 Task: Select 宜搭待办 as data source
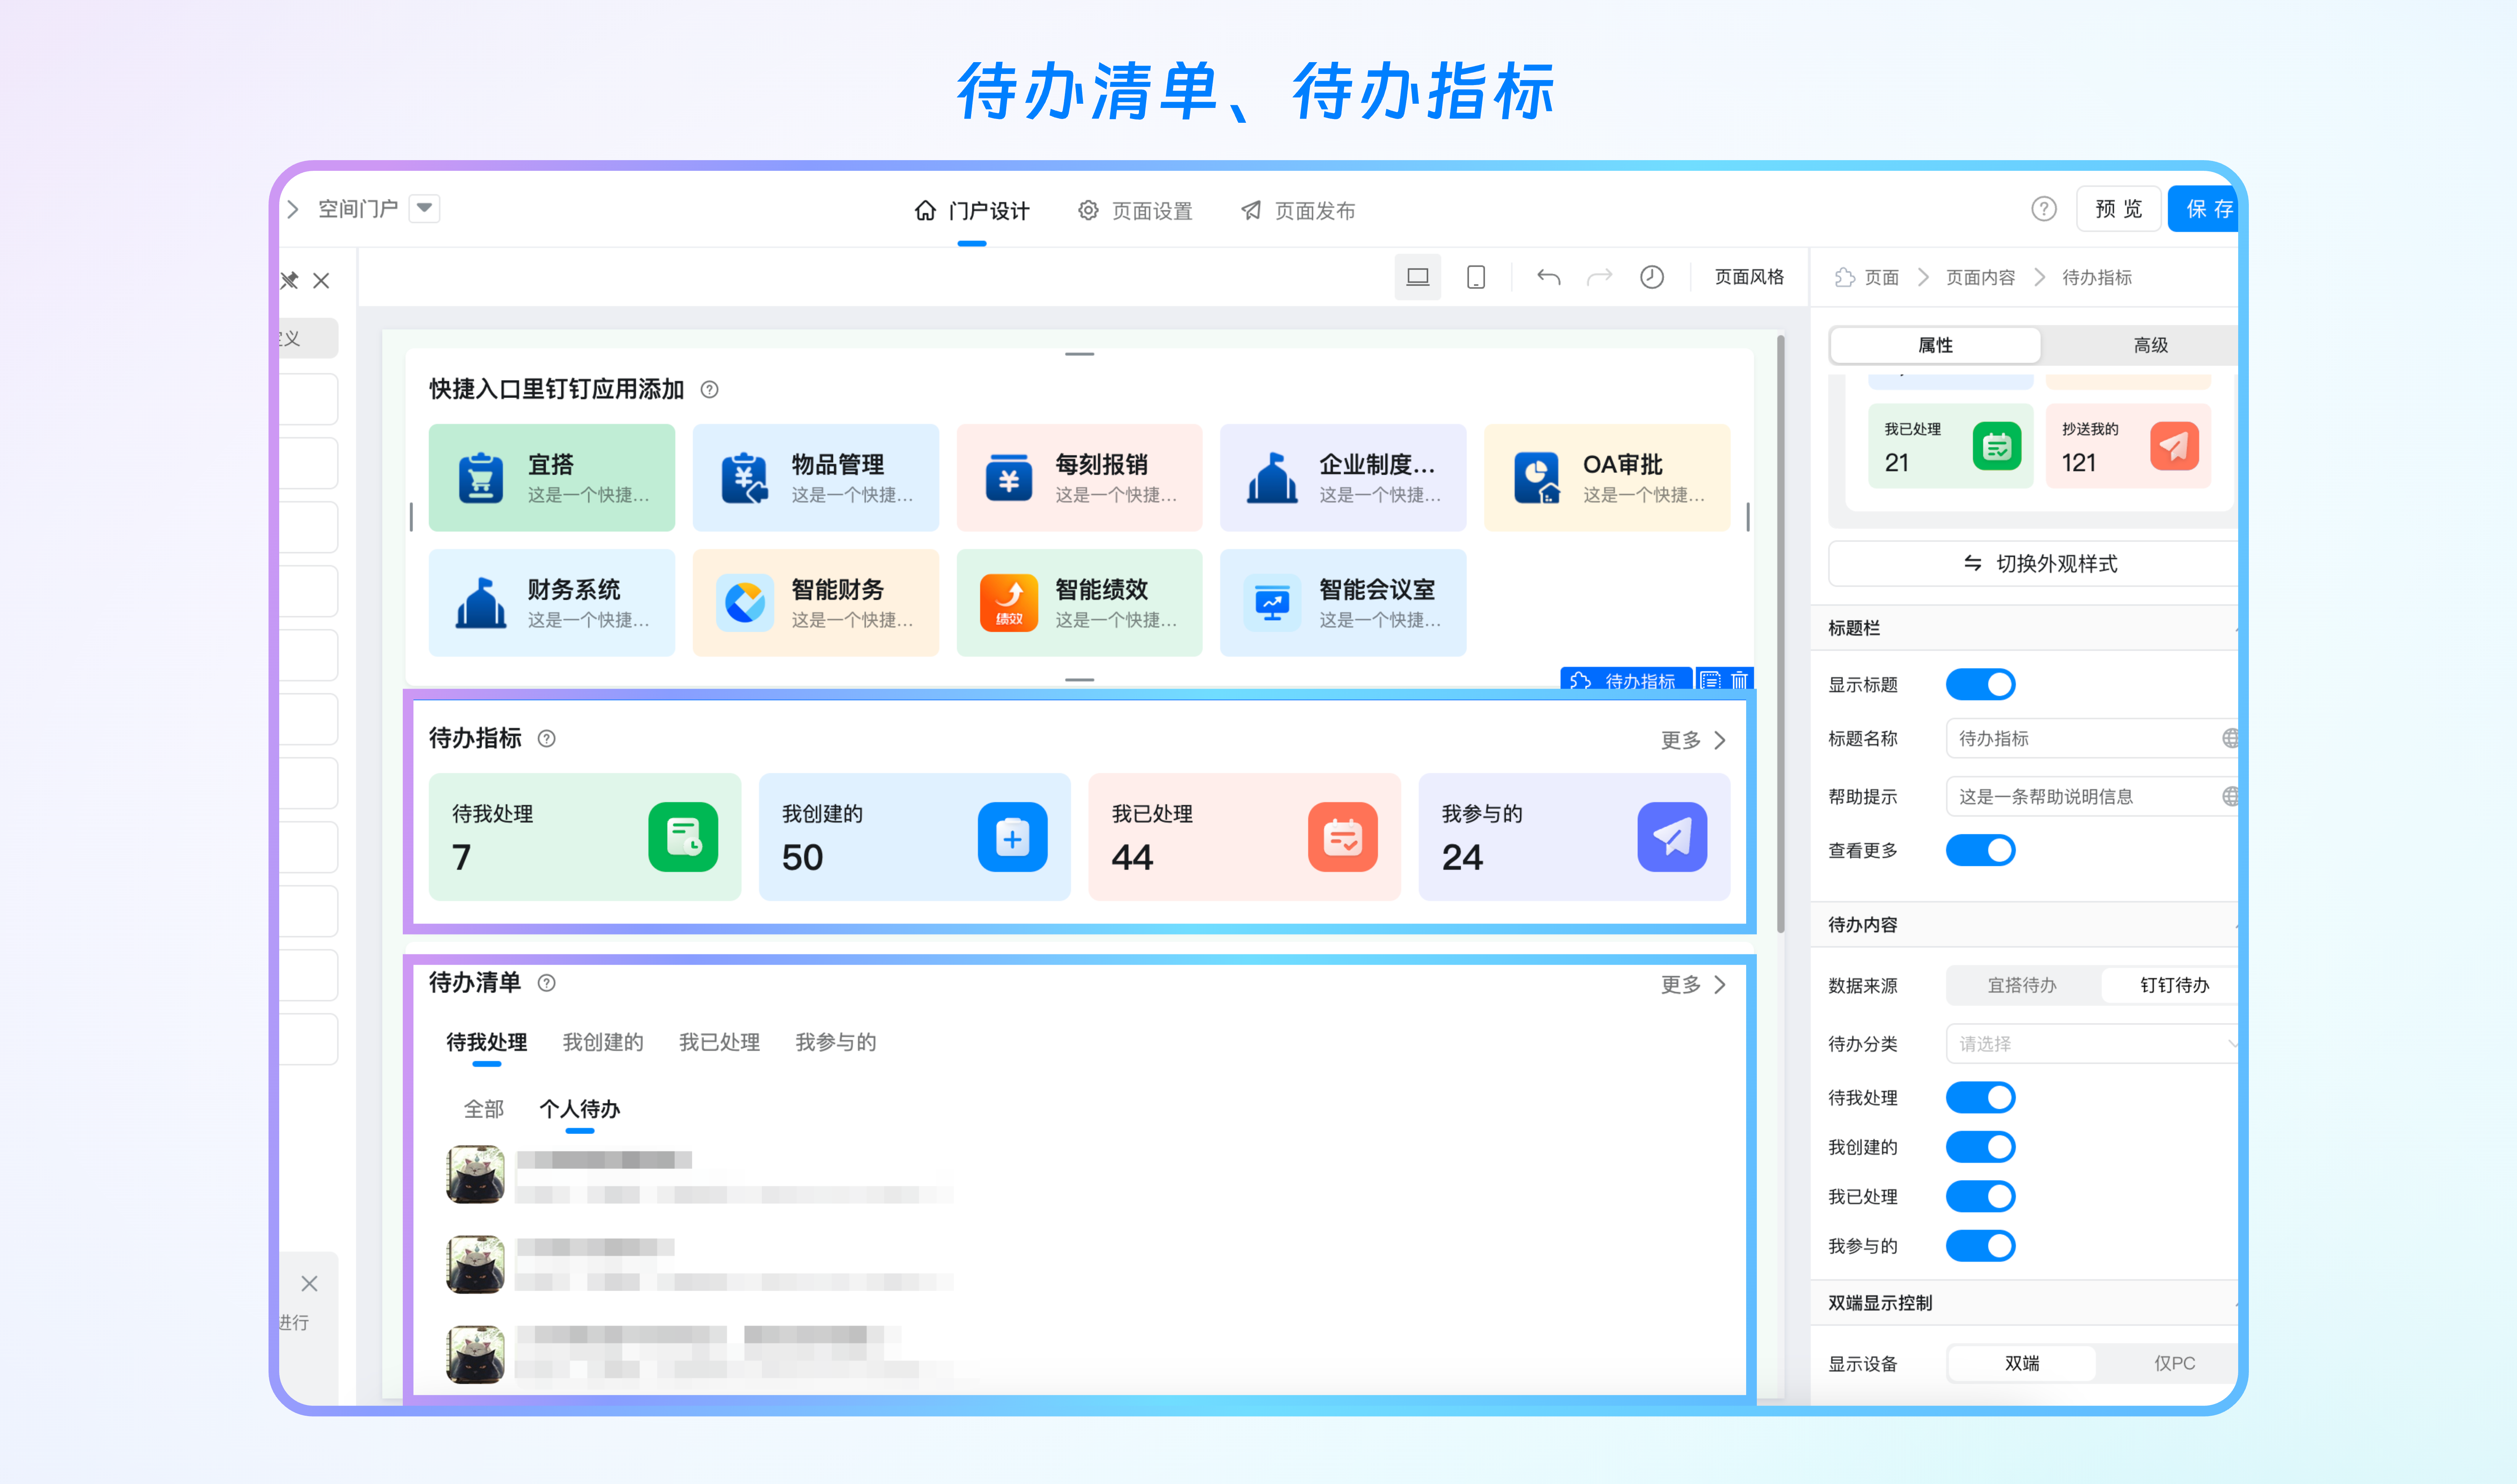click(x=2022, y=986)
